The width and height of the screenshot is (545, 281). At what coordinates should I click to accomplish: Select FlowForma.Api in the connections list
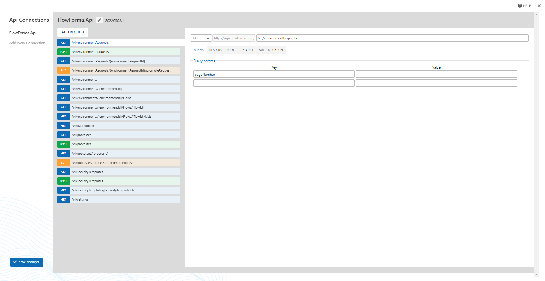pos(23,33)
